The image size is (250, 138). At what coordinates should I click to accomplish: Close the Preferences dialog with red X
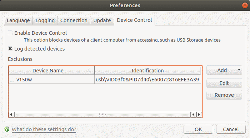pyautogui.click(x=245, y=5)
